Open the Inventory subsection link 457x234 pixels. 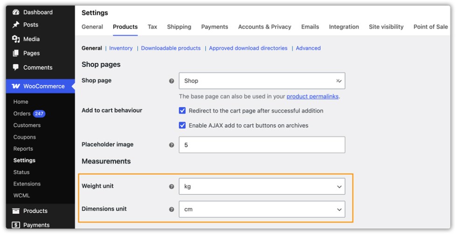click(x=121, y=48)
